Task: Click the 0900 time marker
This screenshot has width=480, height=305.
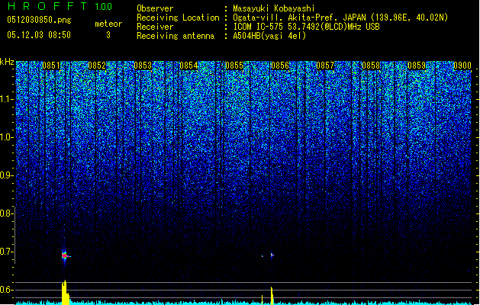Action: click(462, 66)
